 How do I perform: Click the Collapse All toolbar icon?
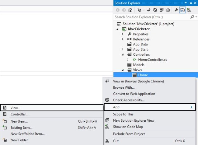point(161,10)
